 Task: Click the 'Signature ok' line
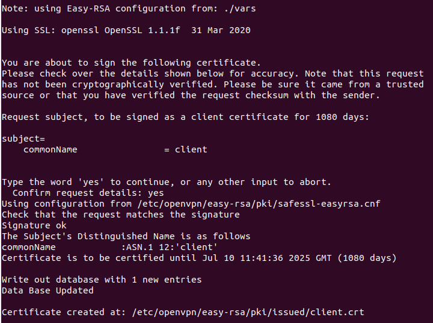tap(34, 225)
